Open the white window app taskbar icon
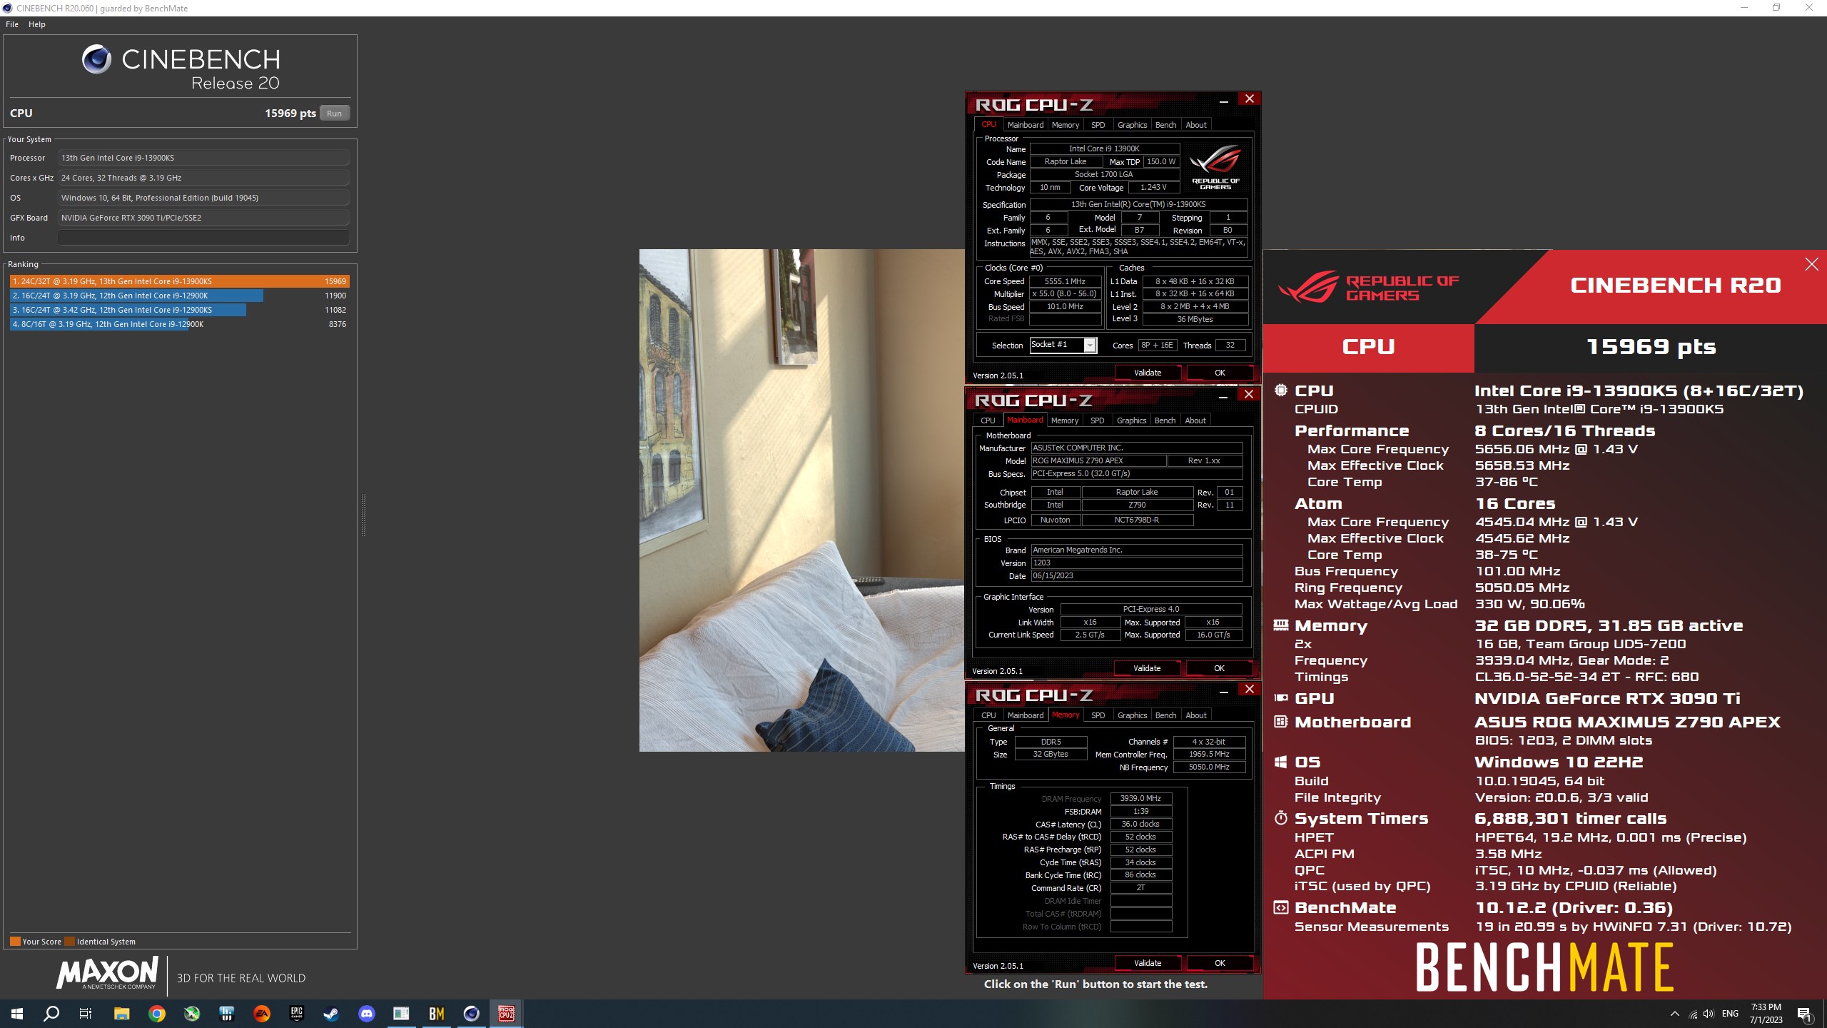The width and height of the screenshot is (1827, 1028). coord(402,1014)
